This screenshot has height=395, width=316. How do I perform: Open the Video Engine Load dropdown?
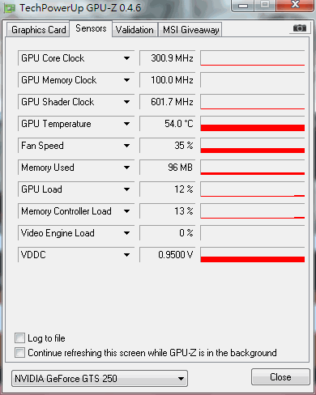click(x=126, y=233)
